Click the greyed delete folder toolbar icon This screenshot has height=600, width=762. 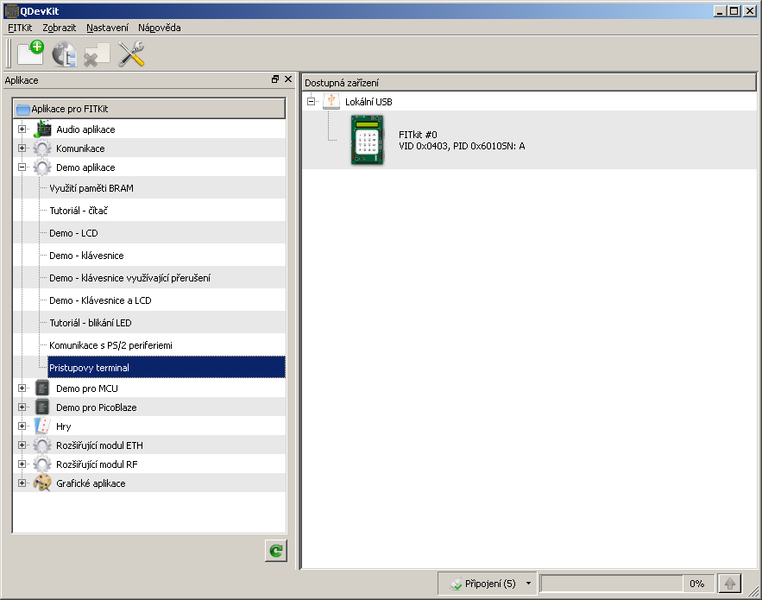click(x=97, y=54)
